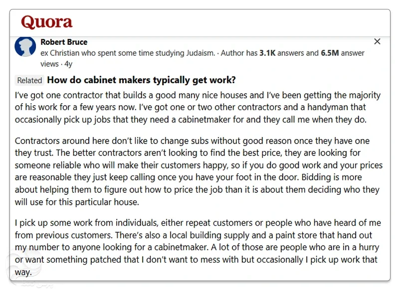
Task: Click the author credential about studying Judaism
Action: coord(128,53)
